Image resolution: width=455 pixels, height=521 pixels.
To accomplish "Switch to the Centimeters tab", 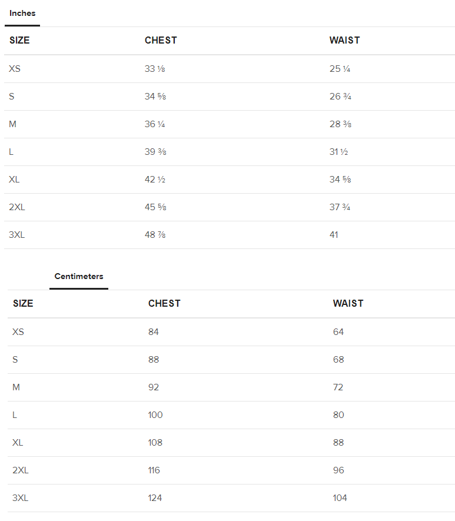I will click(x=79, y=277).
